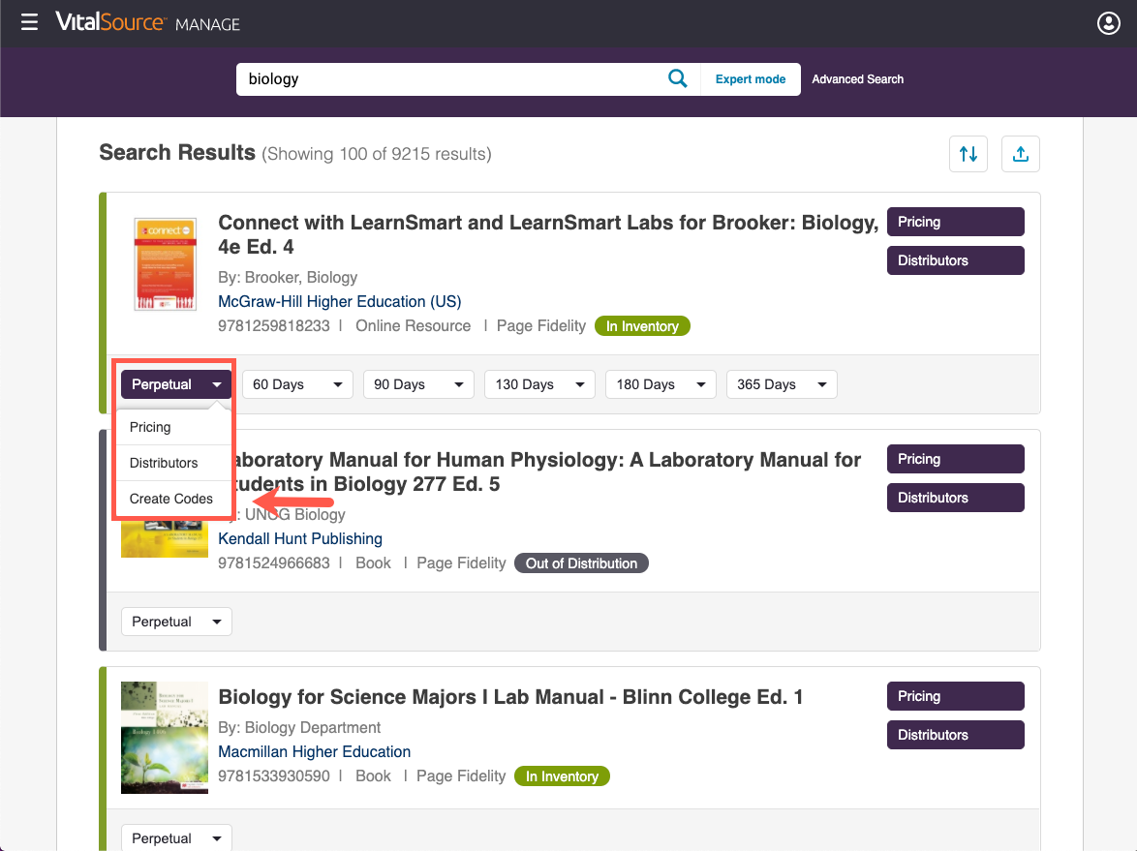This screenshot has width=1137, height=851.
Task: Open the McGraw-Hill Higher Education (US) publisher link
Action: pyautogui.click(x=339, y=301)
